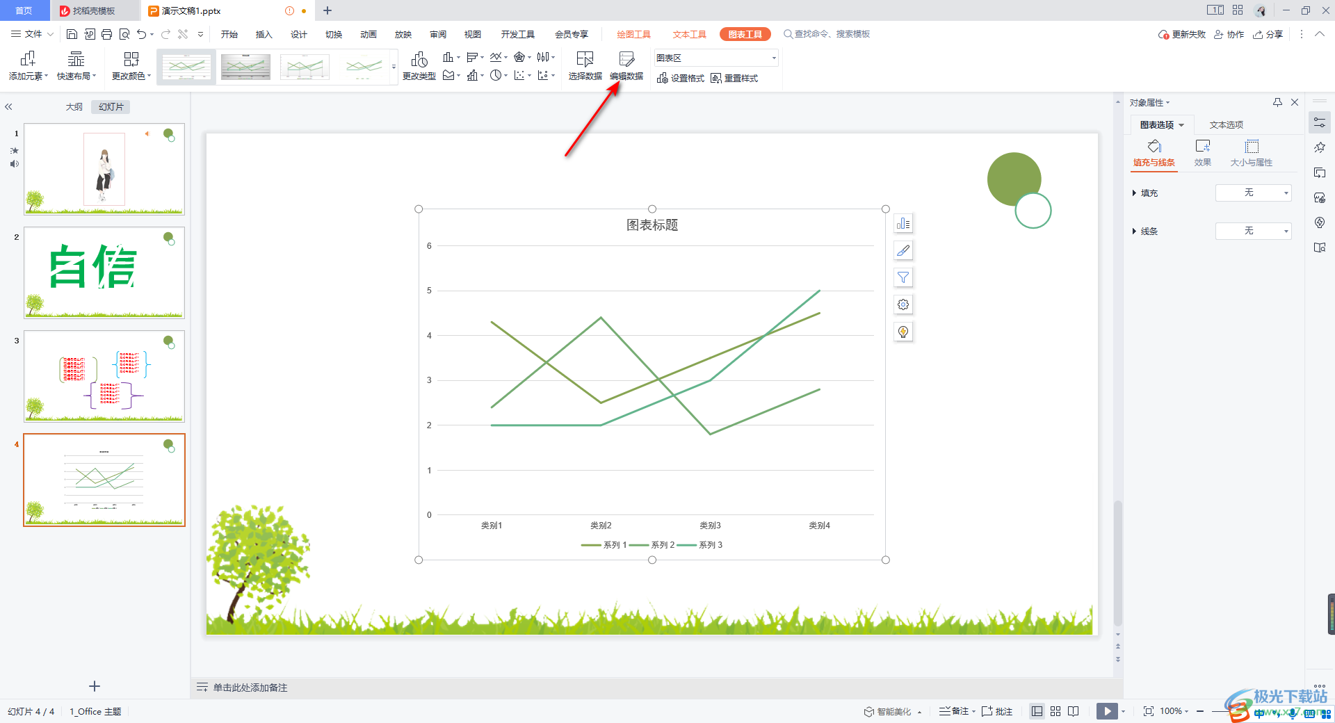Click the Save icon in quick toolbar
The height and width of the screenshot is (723, 1335).
coord(72,34)
